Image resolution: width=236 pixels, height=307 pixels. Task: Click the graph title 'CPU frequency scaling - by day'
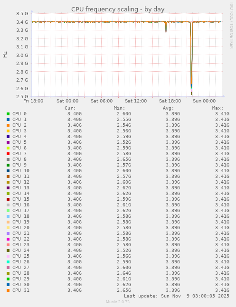pyautogui.click(x=118, y=9)
